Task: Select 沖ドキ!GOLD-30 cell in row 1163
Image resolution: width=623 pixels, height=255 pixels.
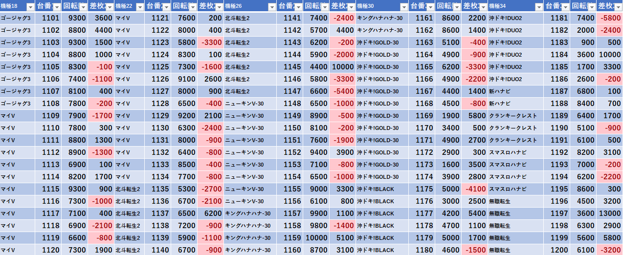Action: click(382, 42)
